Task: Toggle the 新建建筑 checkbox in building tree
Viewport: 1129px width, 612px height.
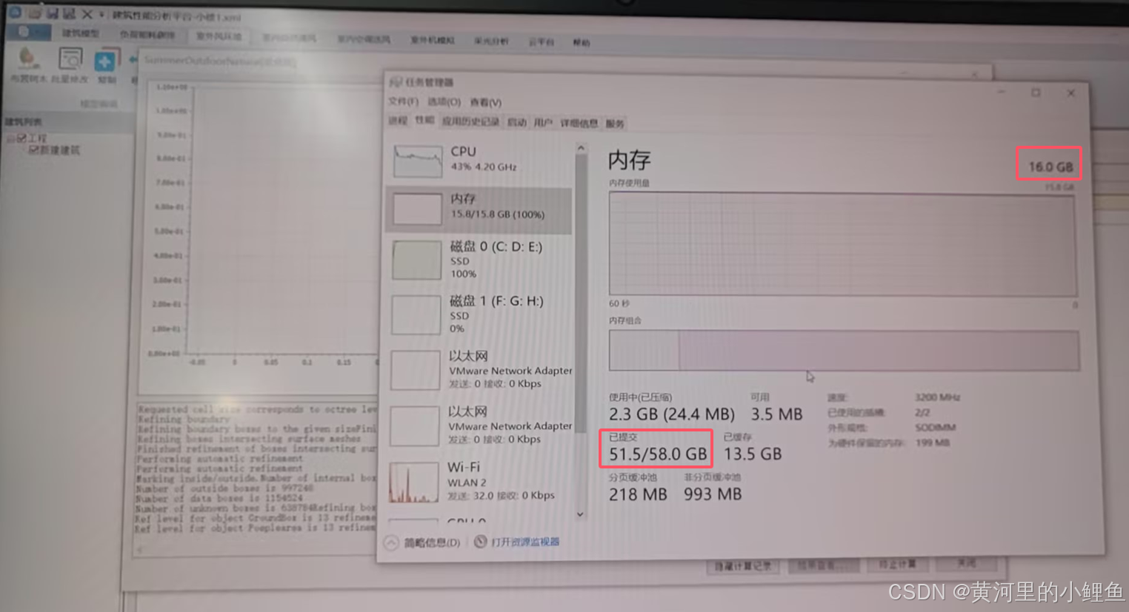Action: (x=34, y=150)
